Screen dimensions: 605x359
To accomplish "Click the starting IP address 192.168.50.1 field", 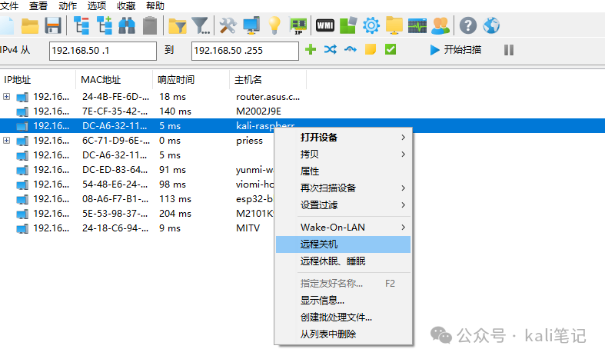I will [x=102, y=51].
